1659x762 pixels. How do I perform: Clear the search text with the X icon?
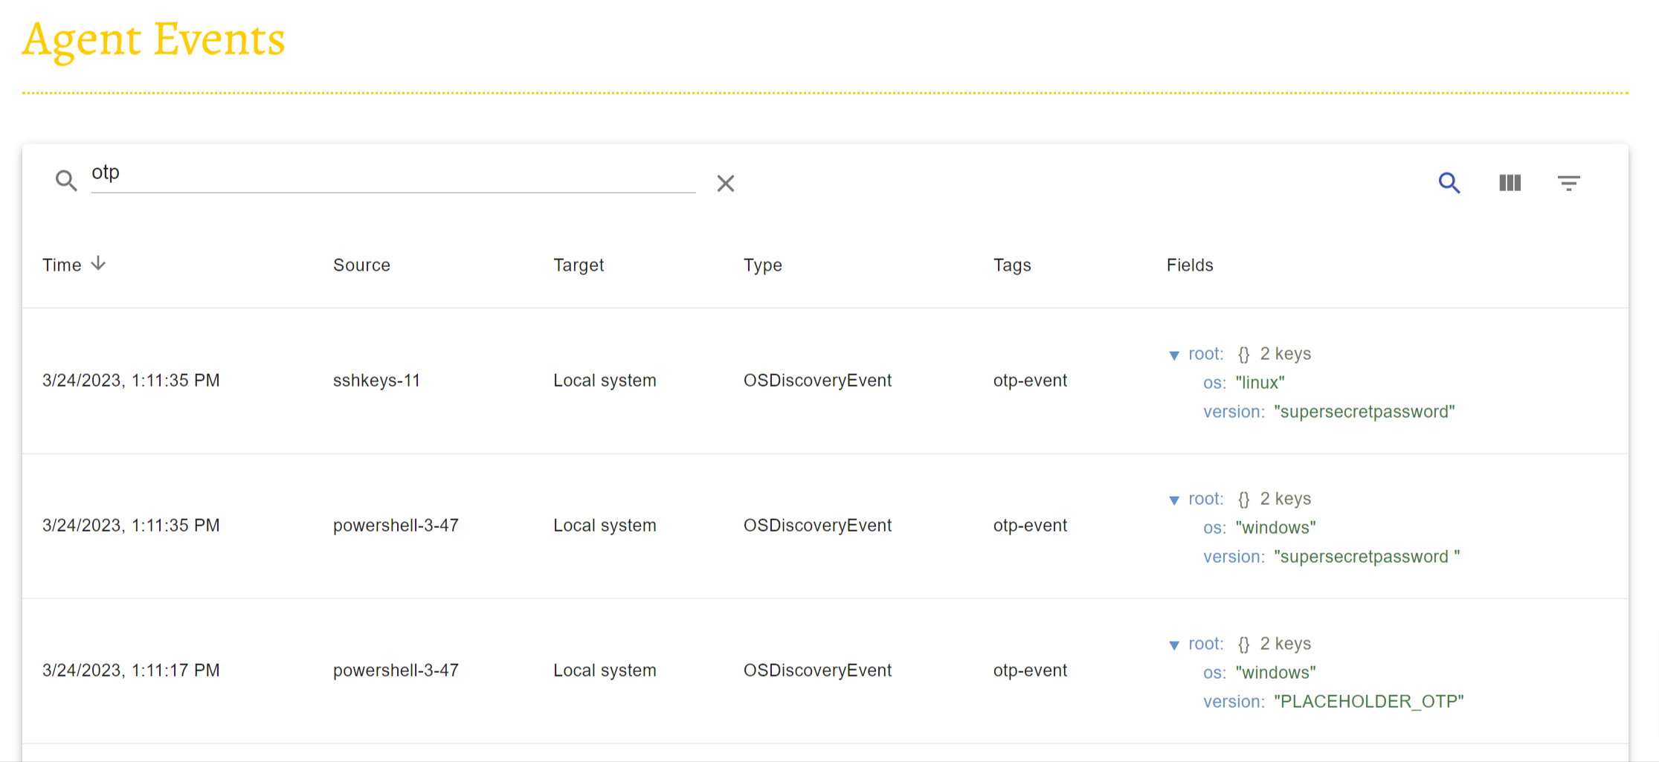[x=726, y=184]
